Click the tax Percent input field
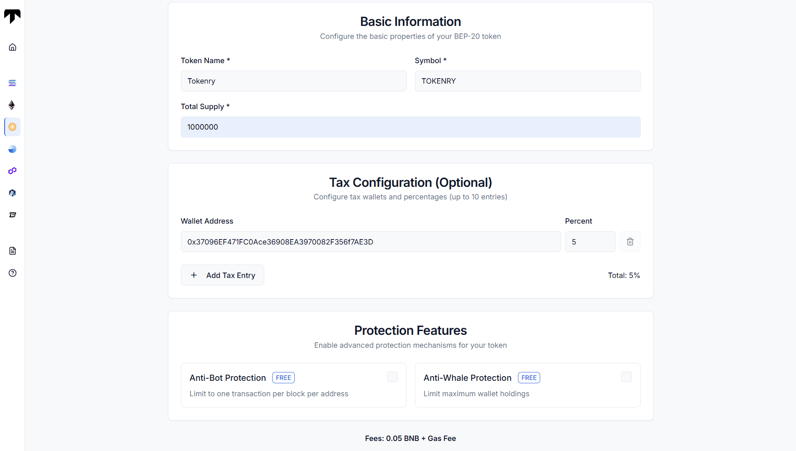The width and height of the screenshot is (796, 451). (x=590, y=242)
